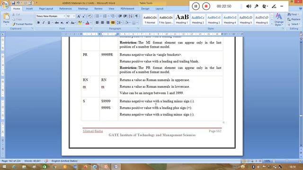Switch to Word in taskbar
Viewport: 303px width, 170px height.
tap(116, 167)
